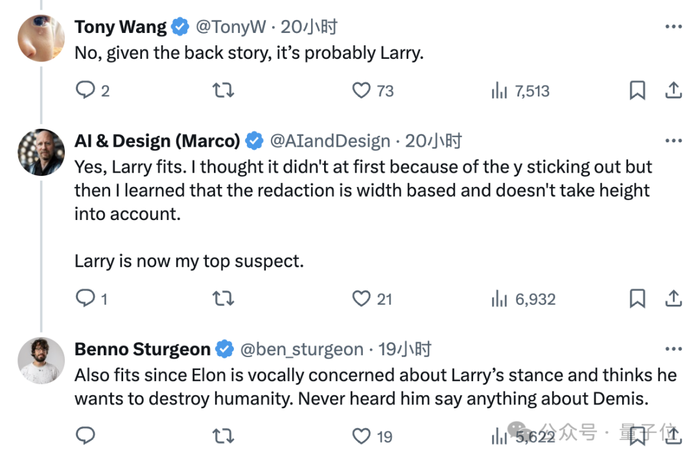Open more options on Tony Wang's tweet

674,27
